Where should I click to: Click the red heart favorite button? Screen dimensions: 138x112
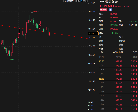(x=104, y=10)
